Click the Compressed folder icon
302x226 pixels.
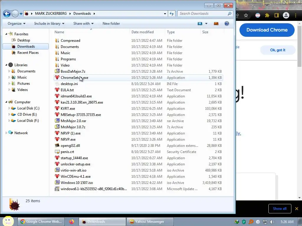[57, 40]
